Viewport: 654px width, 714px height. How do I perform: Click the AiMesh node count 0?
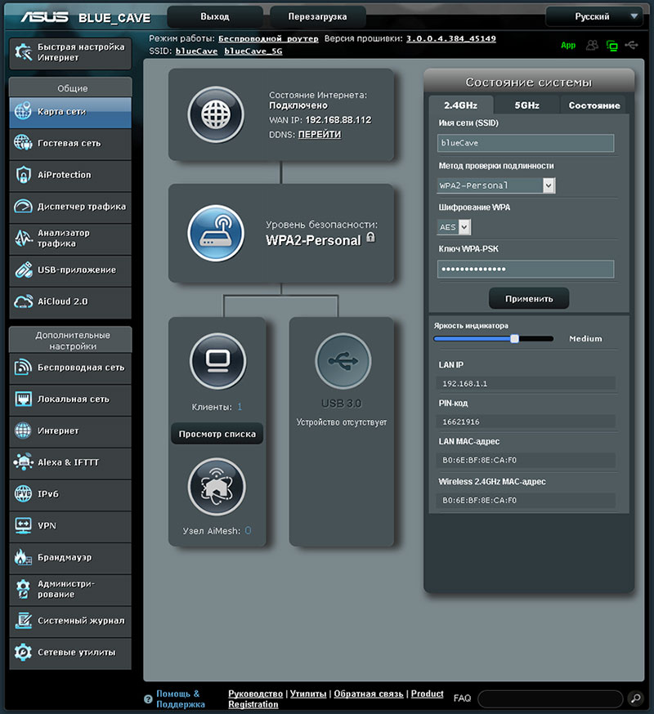tap(248, 530)
